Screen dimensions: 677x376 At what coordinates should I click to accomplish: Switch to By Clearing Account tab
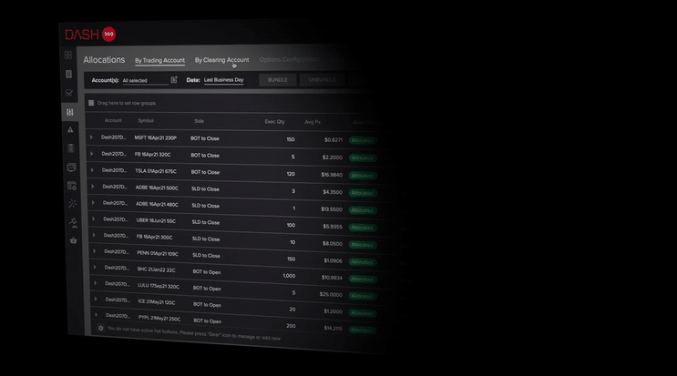(x=221, y=60)
